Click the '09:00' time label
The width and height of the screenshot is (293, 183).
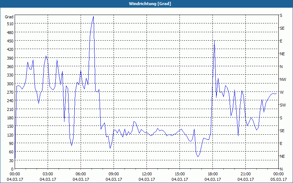[x=114, y=174]
